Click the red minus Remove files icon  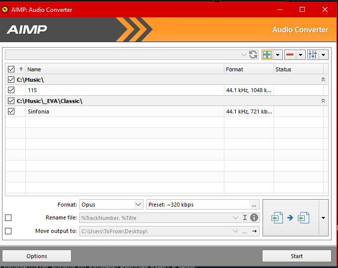pyautogui.click(x=290, y=54)
